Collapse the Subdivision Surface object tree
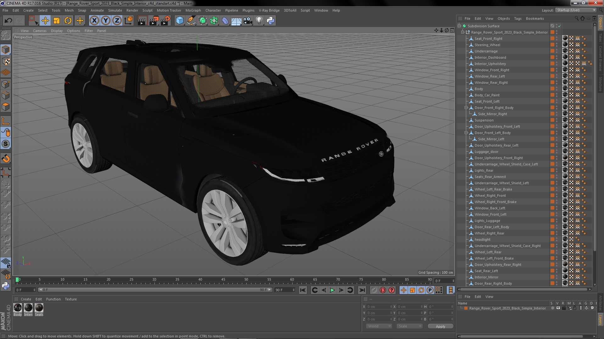 click(459, 26)
